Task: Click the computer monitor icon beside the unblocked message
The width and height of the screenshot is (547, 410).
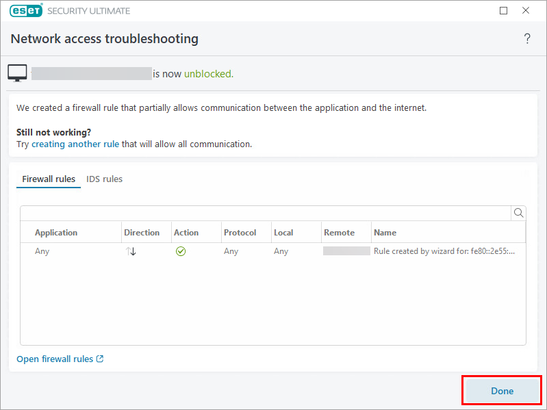Action: pos(17,73)
